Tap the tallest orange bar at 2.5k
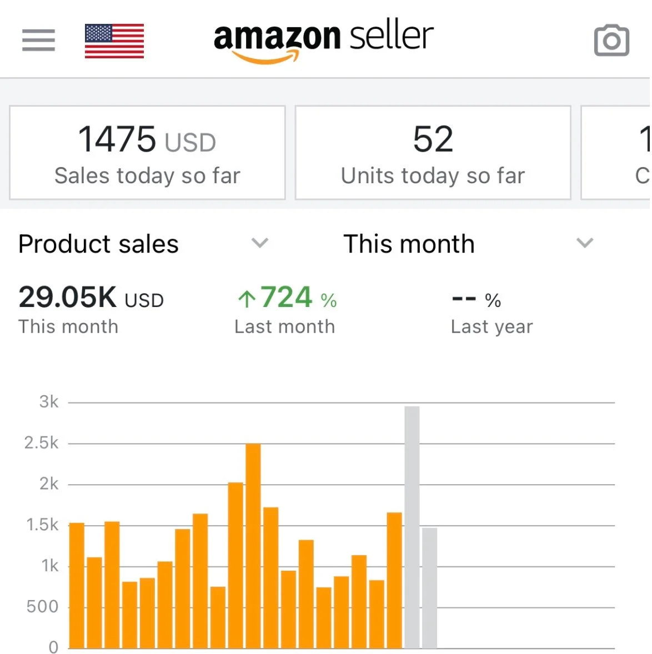 click(253, 545)
